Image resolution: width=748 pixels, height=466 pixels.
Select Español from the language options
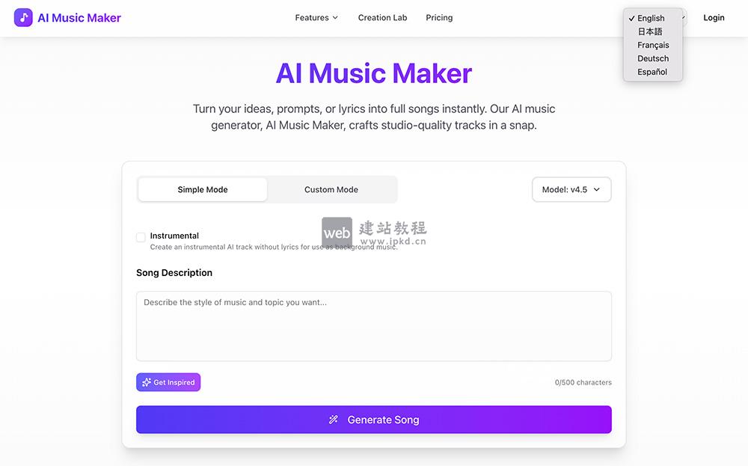tap(652, 72)
